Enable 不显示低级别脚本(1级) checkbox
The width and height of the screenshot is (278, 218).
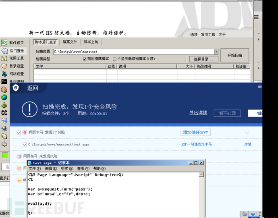(114, 59)
